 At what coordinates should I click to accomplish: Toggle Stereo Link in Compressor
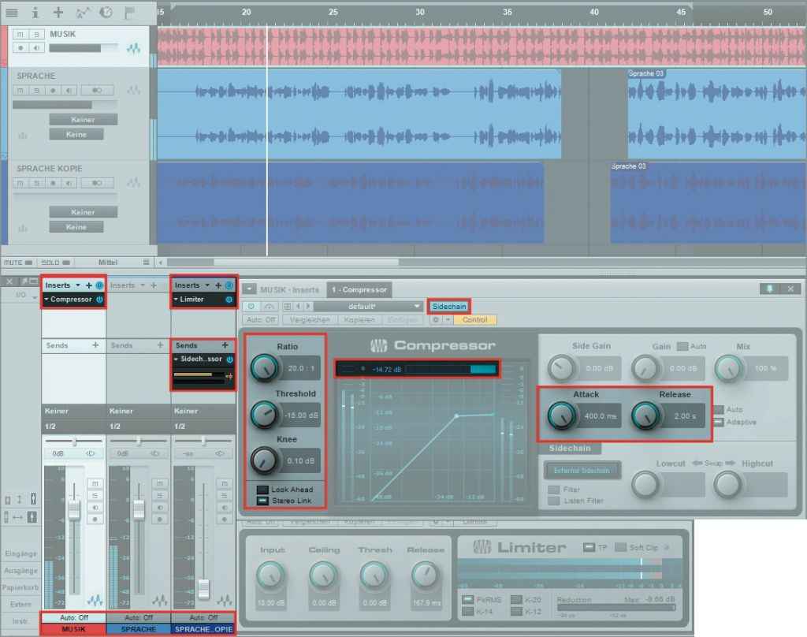tap(262, 501)
